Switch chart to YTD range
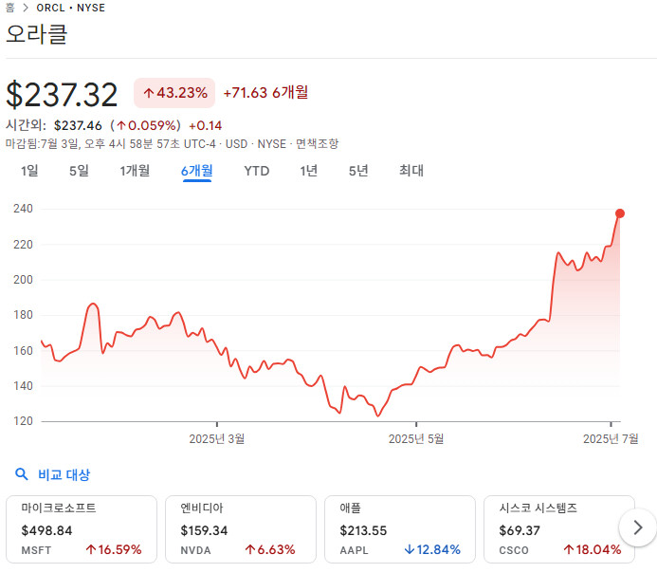Image resolution: width=657 pixels, height=573 pixels. (x=256, y=171)
